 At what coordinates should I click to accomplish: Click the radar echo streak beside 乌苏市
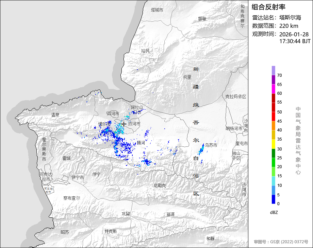pos(201,149)
